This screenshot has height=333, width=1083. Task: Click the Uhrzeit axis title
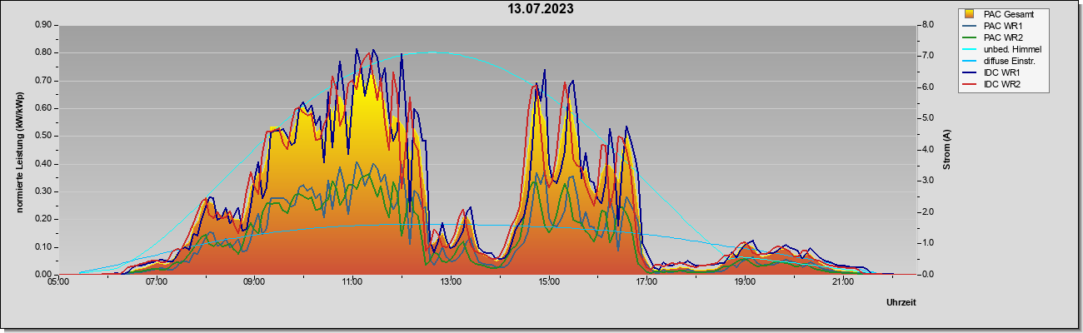click(901, 303)
